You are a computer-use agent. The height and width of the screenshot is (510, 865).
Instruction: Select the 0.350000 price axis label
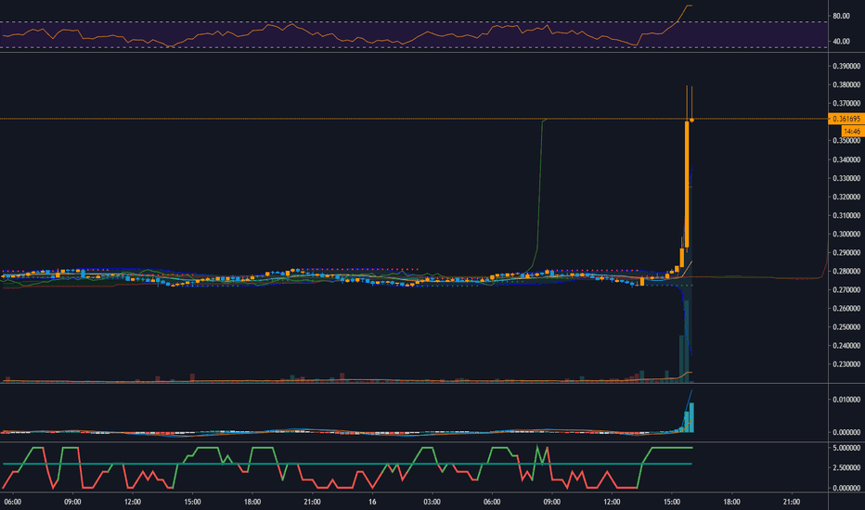[x=846, y=141]
